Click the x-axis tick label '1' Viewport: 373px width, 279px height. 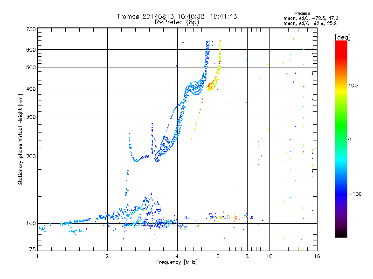click(x=37, y=256)
